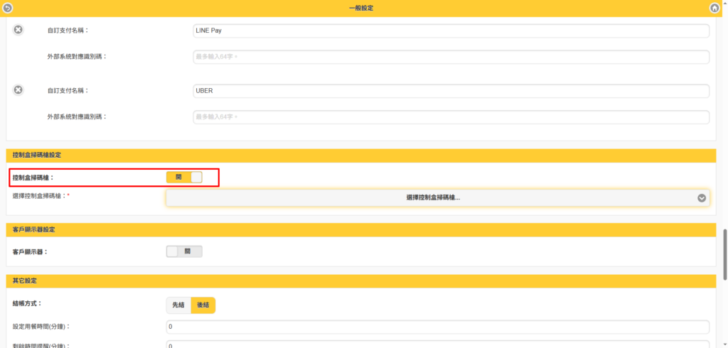
Task: Click the scrollbar down arrow at bottom right
Action: [724, 345]
